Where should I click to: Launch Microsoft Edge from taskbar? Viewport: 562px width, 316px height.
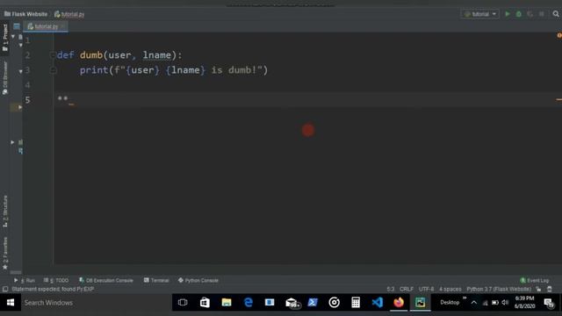(x=248, y=303)
